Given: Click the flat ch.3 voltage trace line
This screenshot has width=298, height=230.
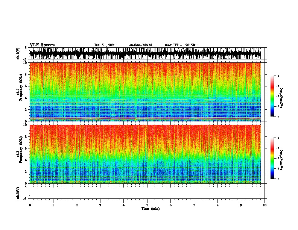Looking at the screenshot, I should coord(145,193).
